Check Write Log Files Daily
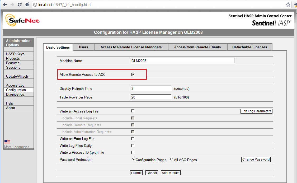Image resolution: width=297 pixels, height=183 pixels. 133,146
